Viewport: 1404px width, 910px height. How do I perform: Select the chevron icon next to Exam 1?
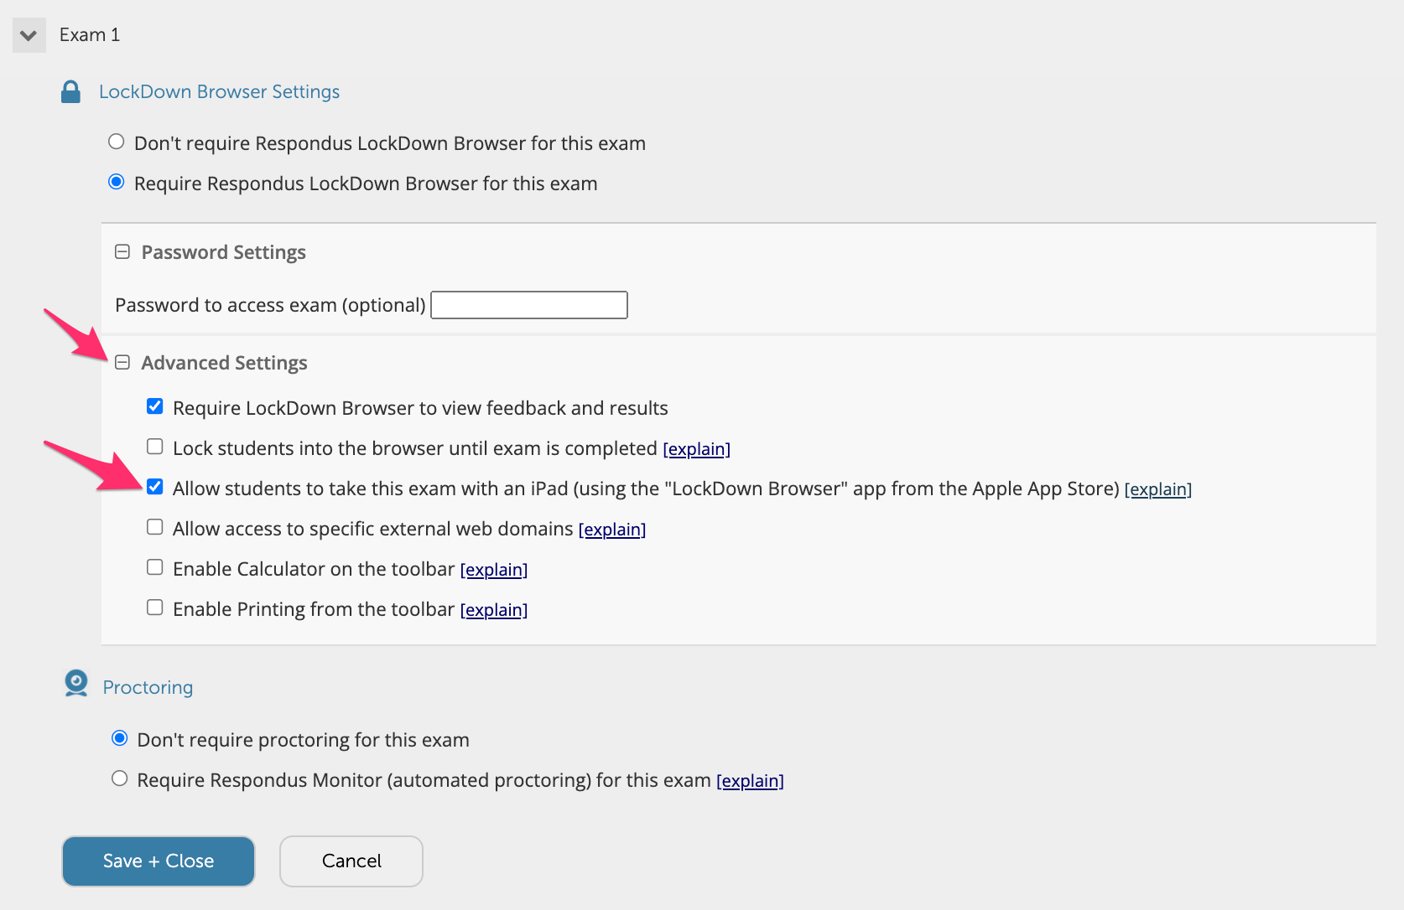pyautogui.click(x=29, y=34)
